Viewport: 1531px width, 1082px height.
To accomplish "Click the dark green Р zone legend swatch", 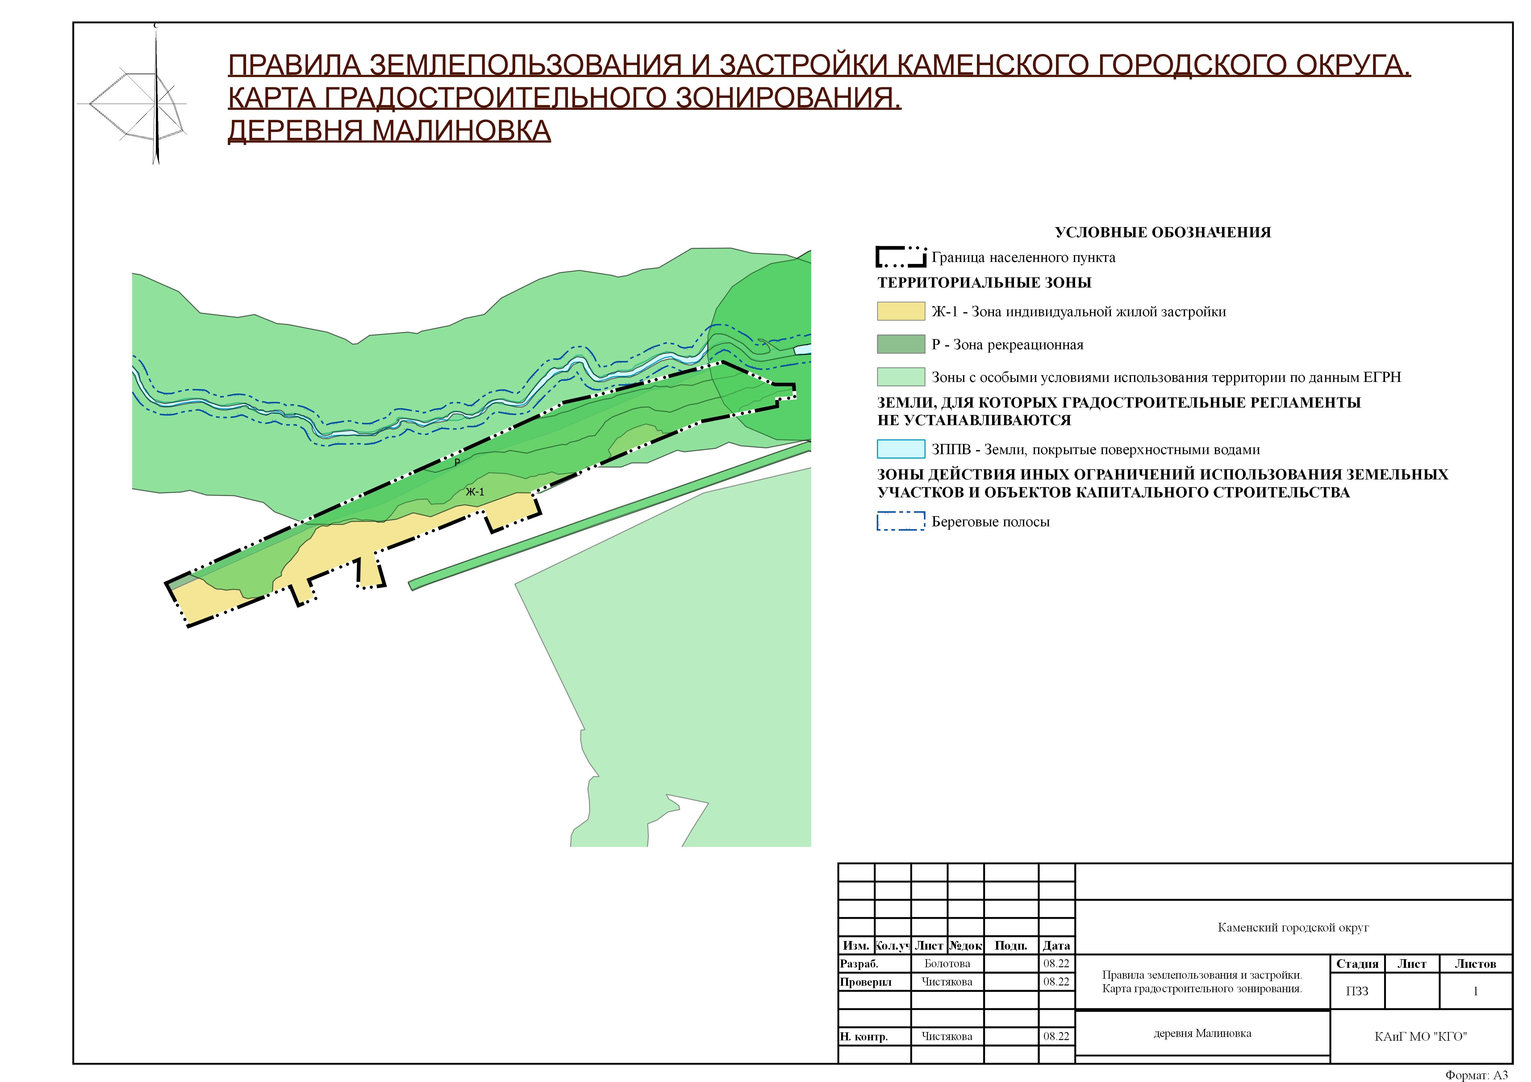I will point(901,344).
